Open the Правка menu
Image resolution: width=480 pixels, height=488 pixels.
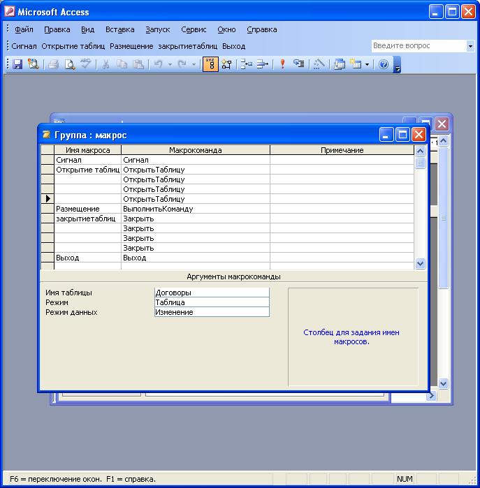coord(57,29)
